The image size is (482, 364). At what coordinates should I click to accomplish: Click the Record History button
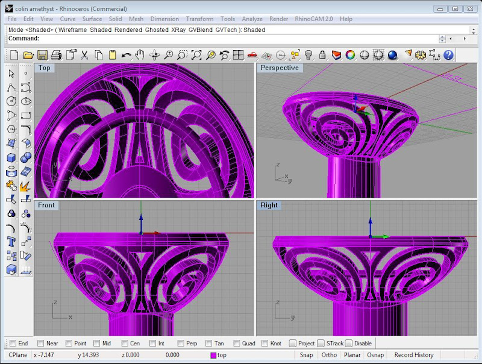pos(413,355)
